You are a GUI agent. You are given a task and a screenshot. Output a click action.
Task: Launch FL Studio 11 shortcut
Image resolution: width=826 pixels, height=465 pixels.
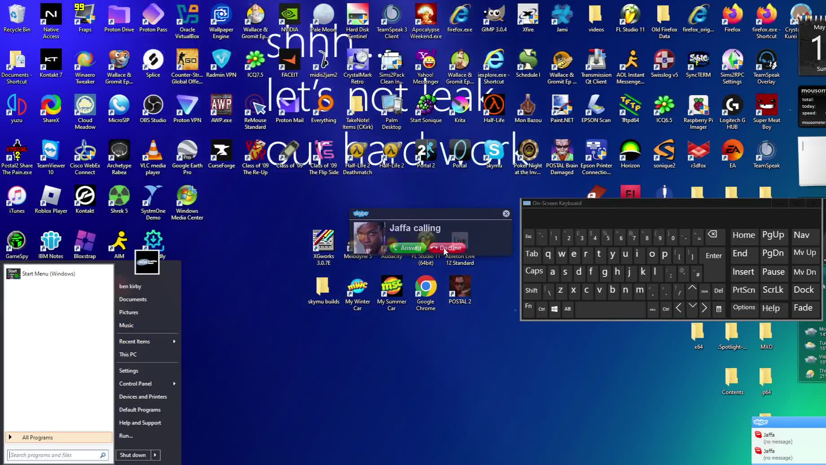[x=630, y=18]
